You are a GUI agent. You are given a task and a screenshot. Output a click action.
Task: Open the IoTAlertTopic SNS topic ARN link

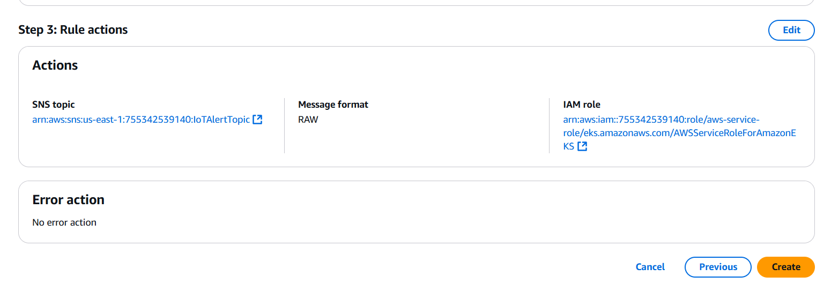[141, 120]
